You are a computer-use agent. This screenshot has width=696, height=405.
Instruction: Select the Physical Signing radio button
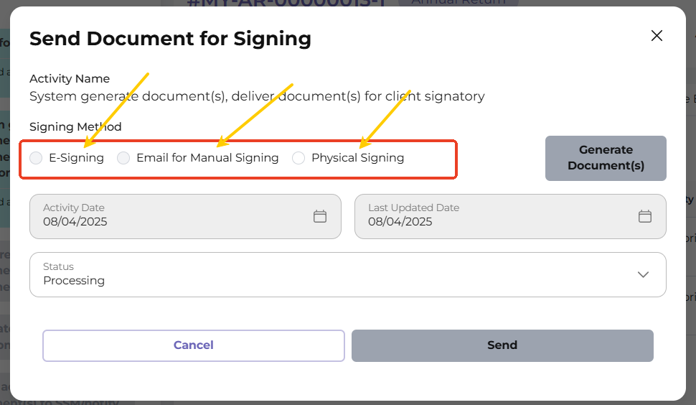298,158
